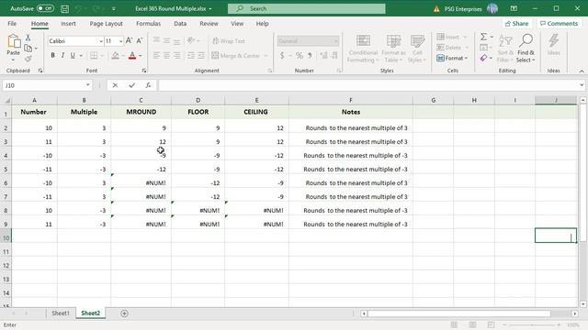
Task: Click Merge & Center button
Action: coord(236,56)
